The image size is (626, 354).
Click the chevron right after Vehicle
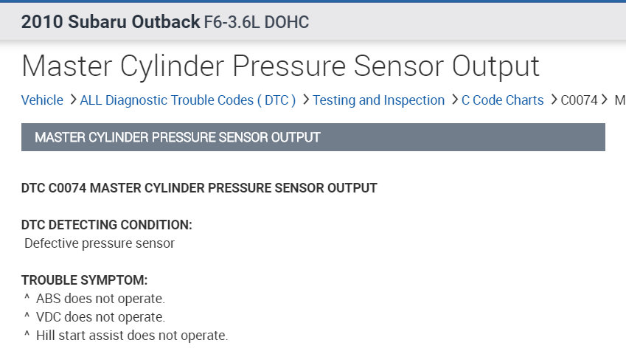pyautogui.click(x=72, y=100)
